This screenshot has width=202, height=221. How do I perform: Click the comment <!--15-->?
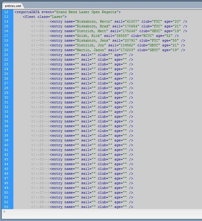point(41,88)
